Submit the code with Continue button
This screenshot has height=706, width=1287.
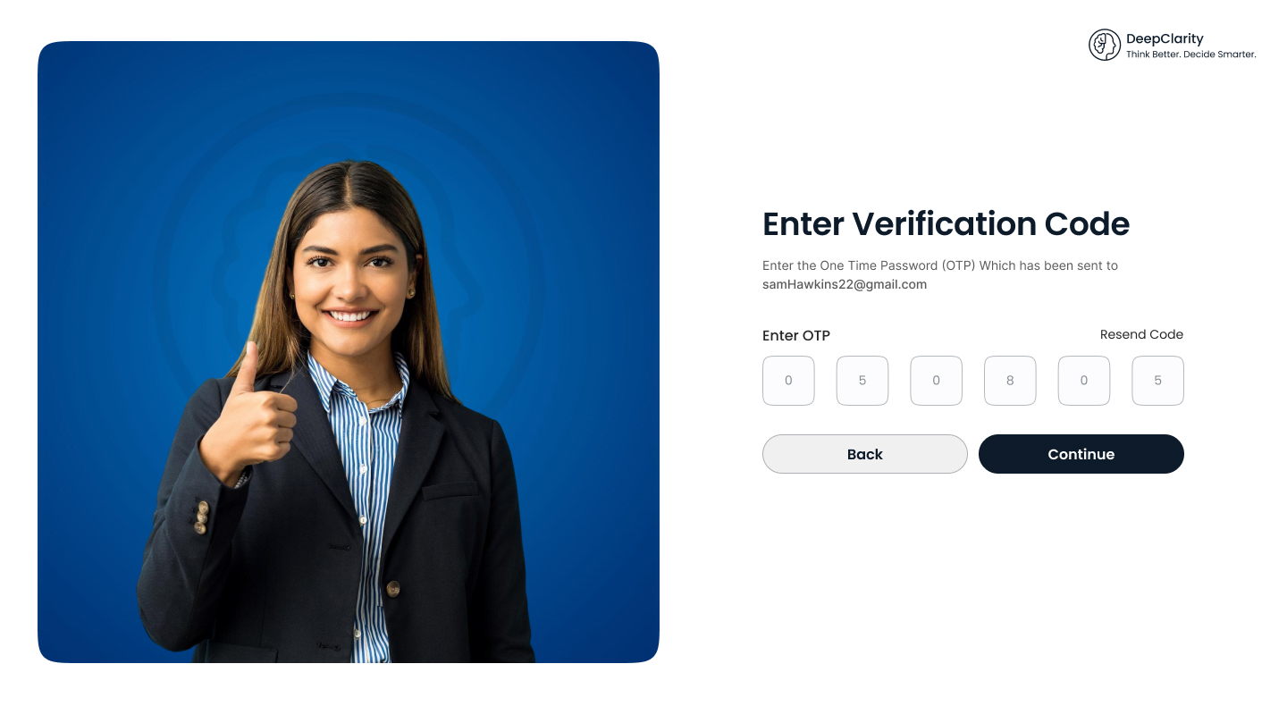pyautogui.click(x=1081, y=454)
